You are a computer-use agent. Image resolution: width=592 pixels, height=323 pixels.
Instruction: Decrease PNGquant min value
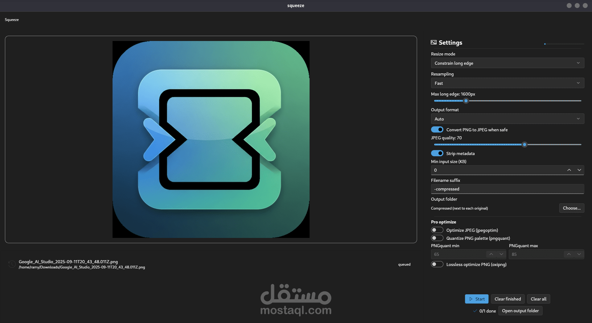tap(501, 254)
